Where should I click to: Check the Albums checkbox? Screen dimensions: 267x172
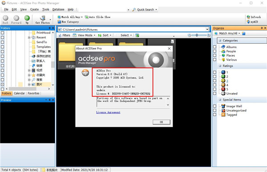tap(215, 47)
